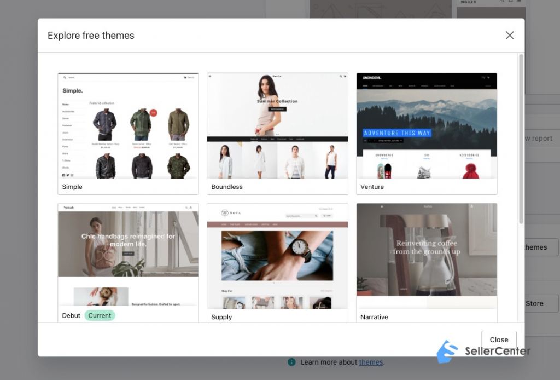Click the Venture theme name label

(372, 187)
